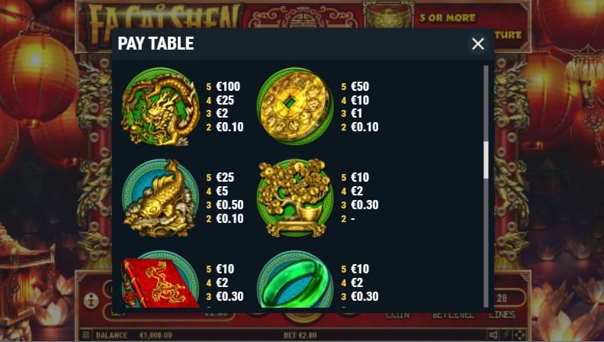Mute sound with the speaker icon

493,334
